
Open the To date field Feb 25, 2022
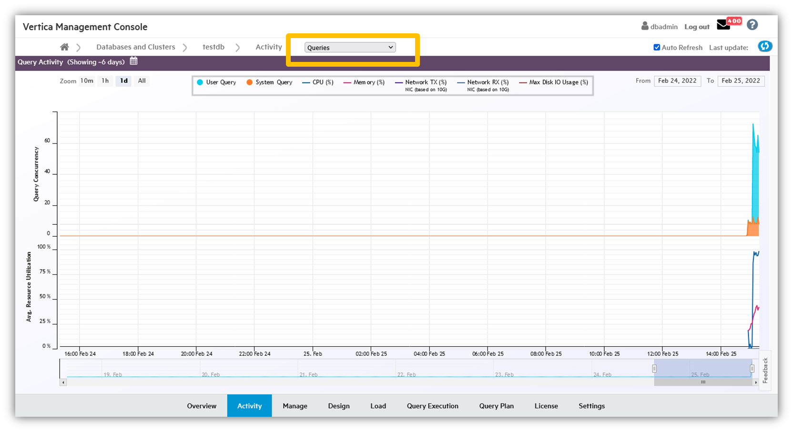click(741, 81)
